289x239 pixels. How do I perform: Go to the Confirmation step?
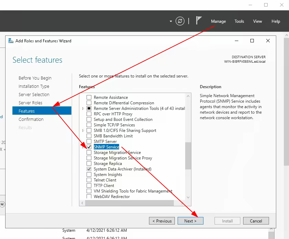point(31,119)
